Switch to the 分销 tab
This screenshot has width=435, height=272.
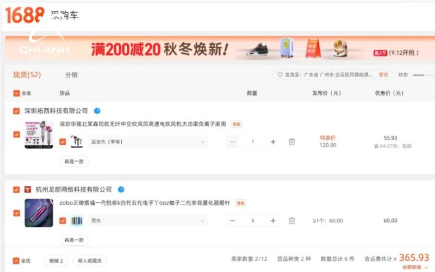(x=71, y=75)
